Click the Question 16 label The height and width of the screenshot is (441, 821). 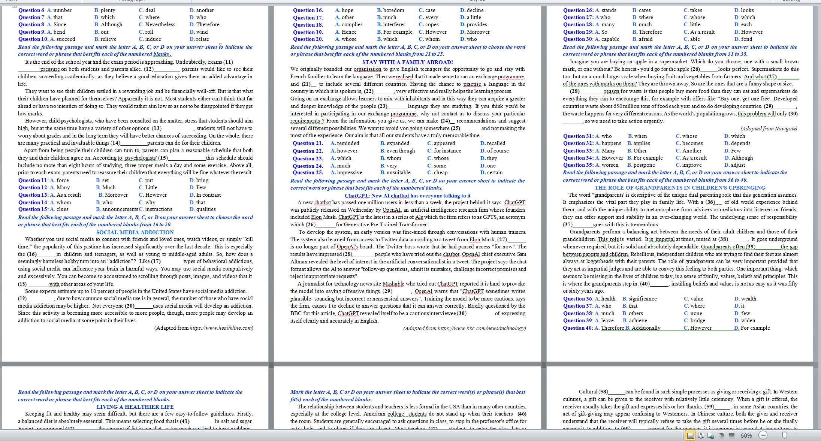308,10
